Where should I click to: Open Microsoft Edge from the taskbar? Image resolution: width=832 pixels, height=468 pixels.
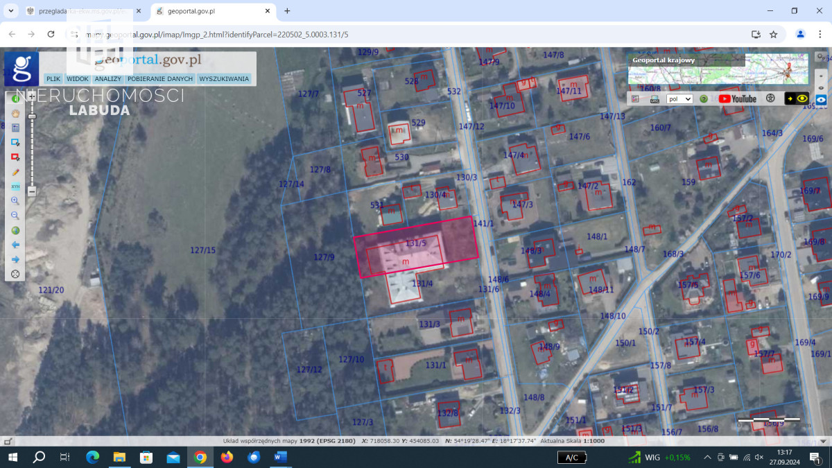click(x=92, y=457)
